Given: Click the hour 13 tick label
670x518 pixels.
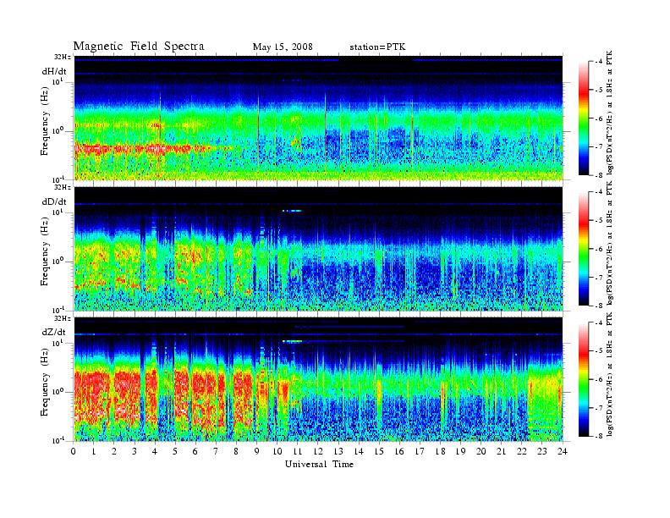Looking at the screenshot, I should [x=338, y=451].
